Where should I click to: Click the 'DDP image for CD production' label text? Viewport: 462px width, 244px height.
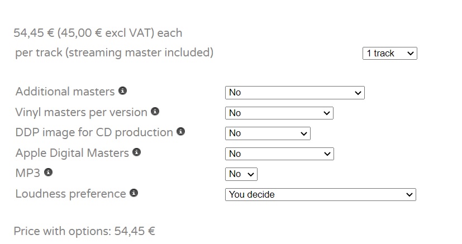[94, 132]
